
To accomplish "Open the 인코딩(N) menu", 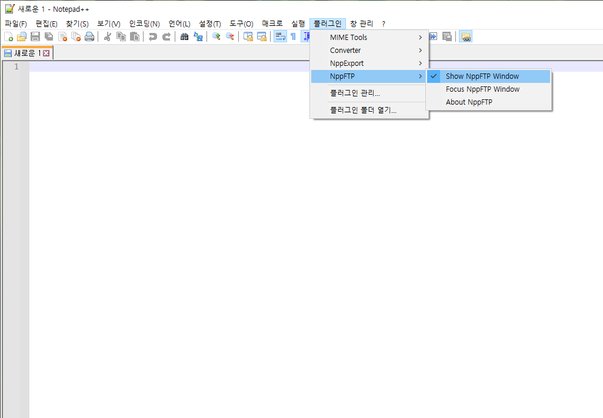I will tap(145, 24).
